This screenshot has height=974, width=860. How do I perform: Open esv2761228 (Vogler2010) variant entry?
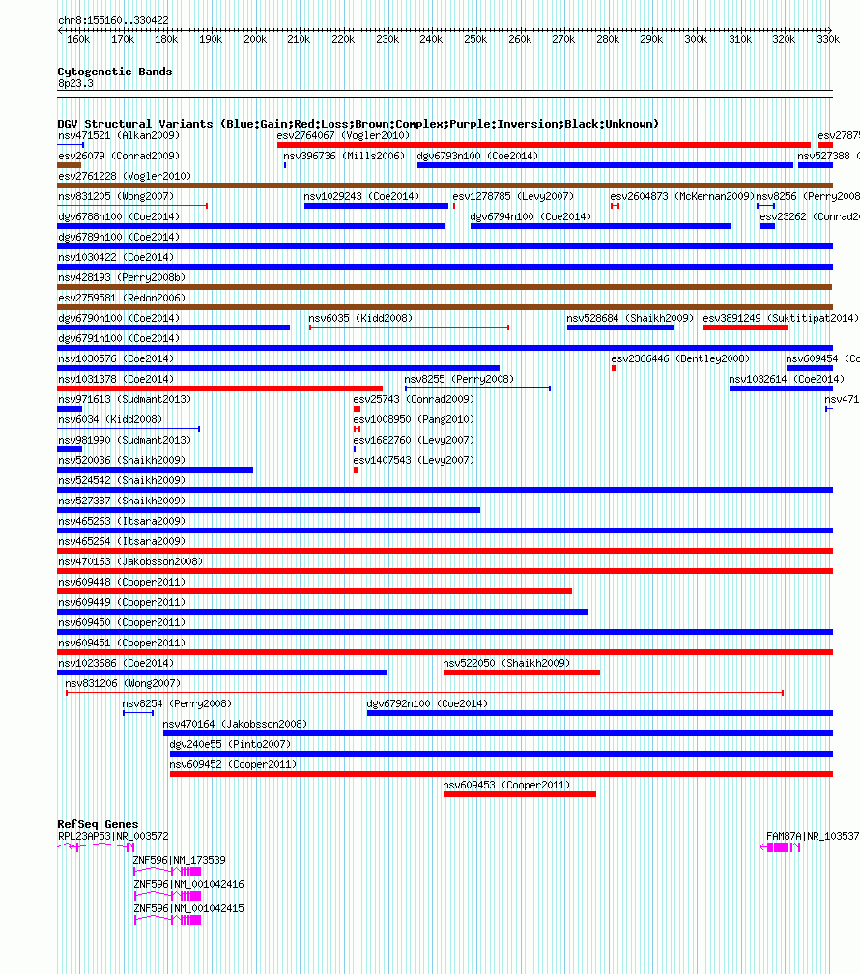(125, 177)
